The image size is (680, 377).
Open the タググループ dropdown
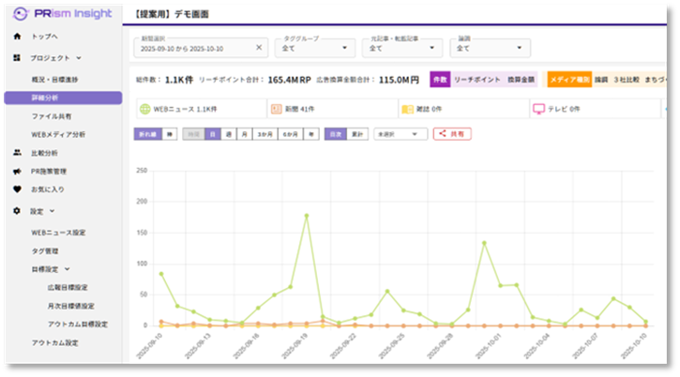click(315, 47)
